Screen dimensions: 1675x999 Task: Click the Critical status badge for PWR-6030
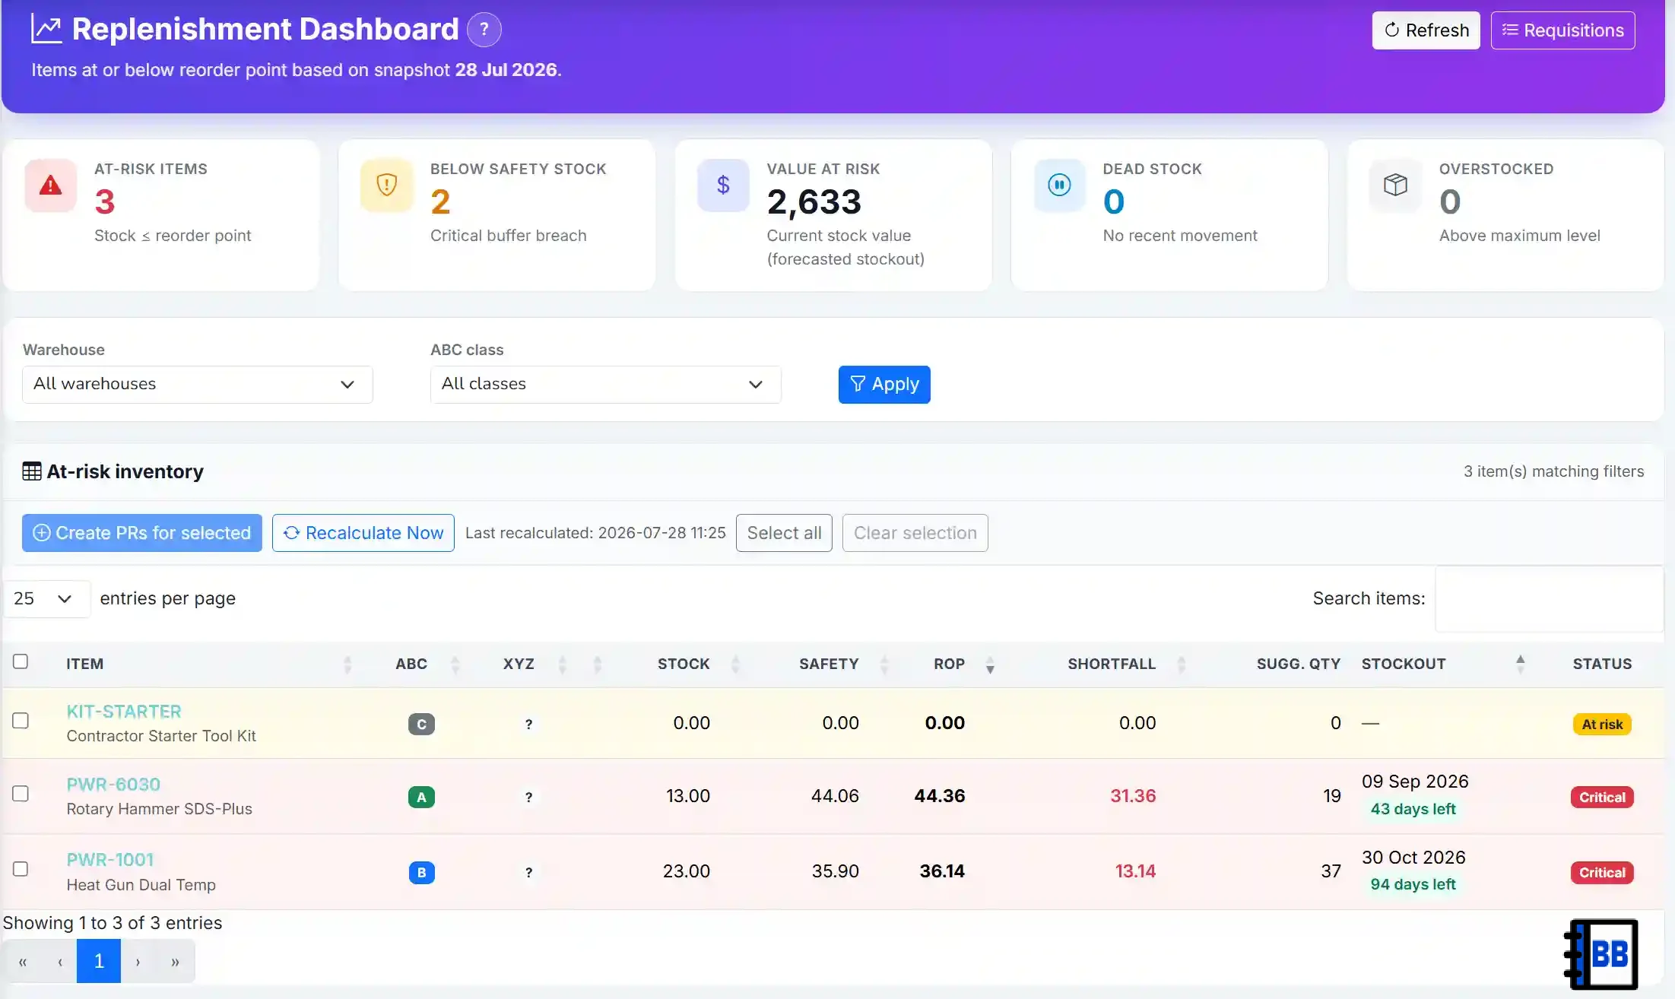(1602, 797)
